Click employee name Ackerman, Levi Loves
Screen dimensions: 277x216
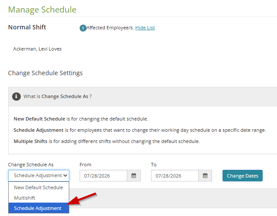pyautogui.click(x=37, y=49)
